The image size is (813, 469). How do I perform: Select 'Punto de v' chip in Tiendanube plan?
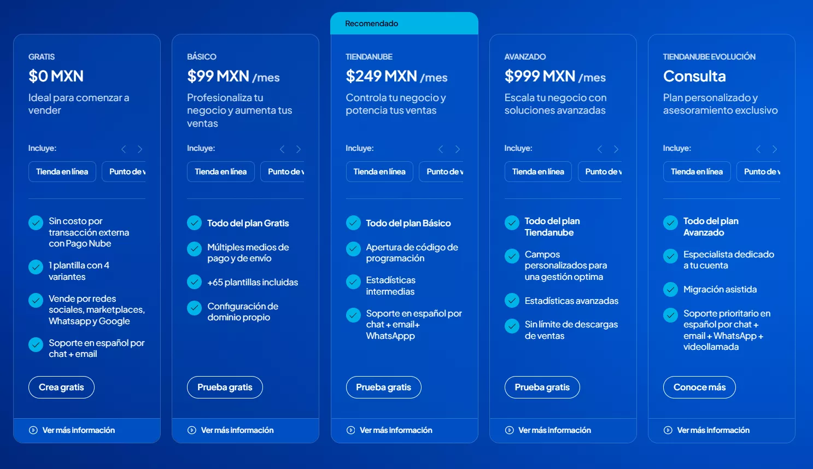[x=441, y=172]
